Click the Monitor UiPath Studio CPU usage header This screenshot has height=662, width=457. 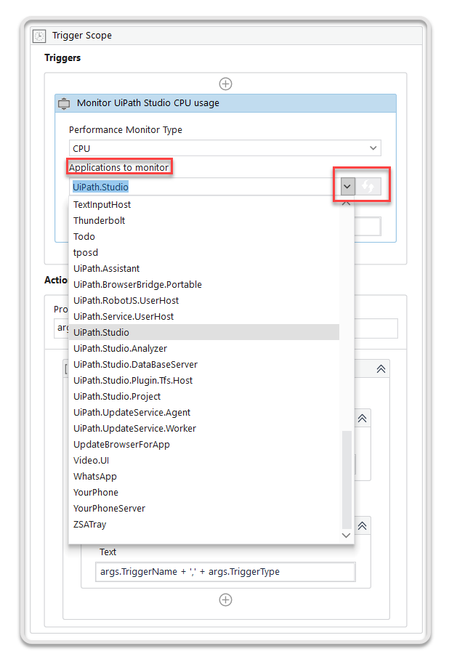point(225,103)
